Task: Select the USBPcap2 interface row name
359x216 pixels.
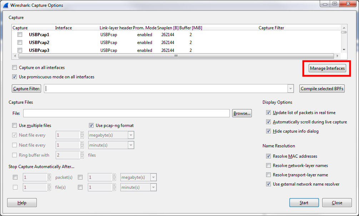Action: (39, 43)
